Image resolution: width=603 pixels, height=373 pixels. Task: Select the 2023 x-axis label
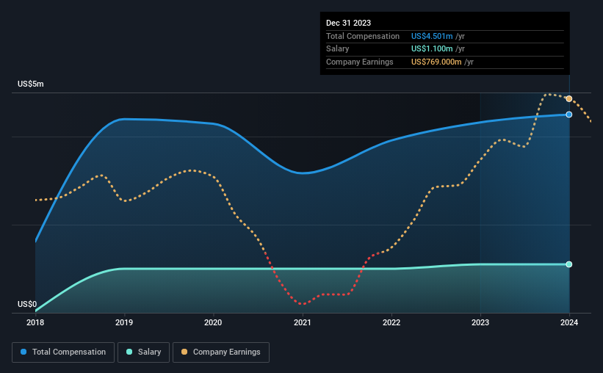(x=480, y=322)
